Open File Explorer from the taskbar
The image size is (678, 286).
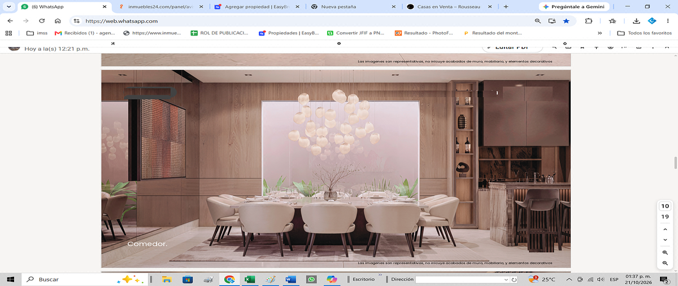tap(167, 279)
